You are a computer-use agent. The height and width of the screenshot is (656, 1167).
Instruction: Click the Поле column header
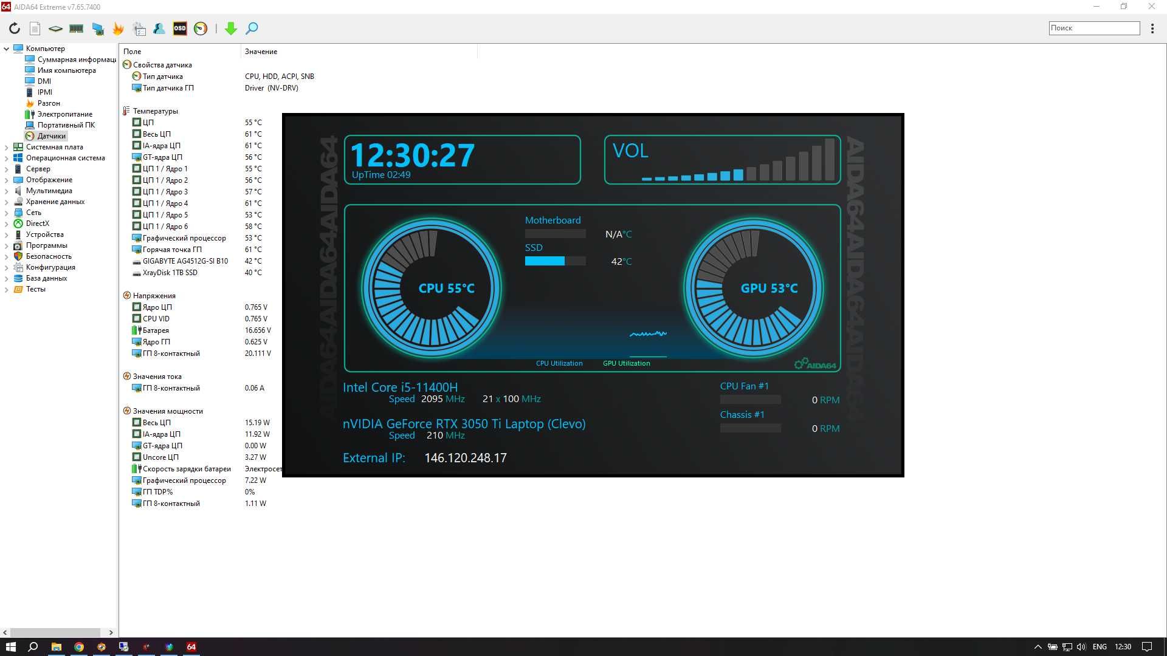tap(180, 52)
